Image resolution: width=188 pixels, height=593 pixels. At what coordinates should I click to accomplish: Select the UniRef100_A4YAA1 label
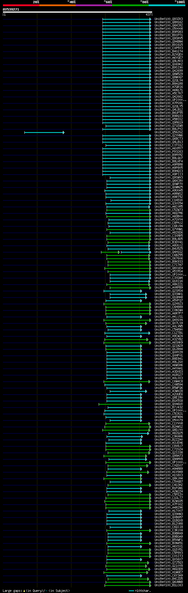tap(169, 368)
